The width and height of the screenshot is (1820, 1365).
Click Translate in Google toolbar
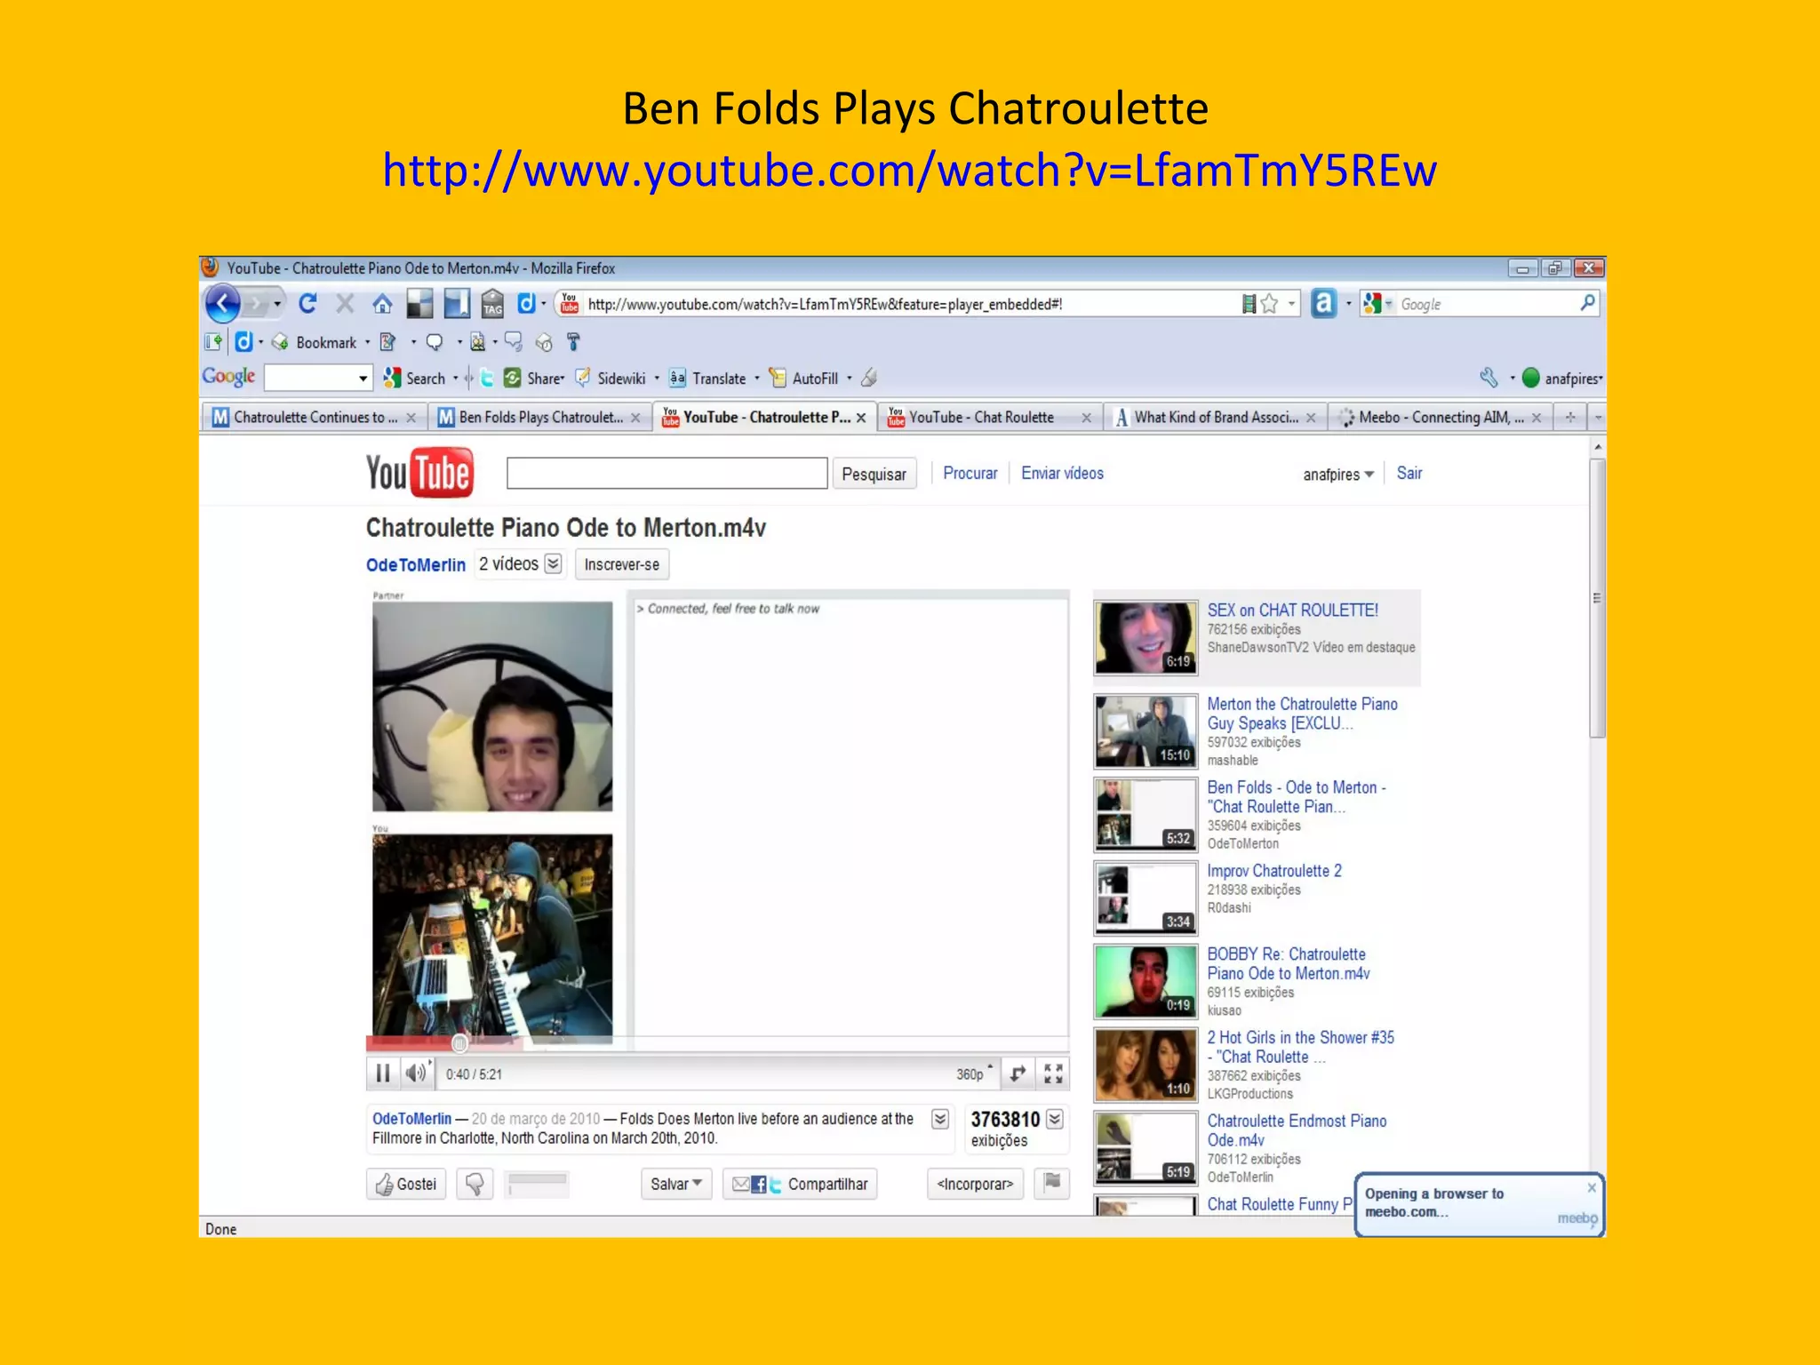tap(709, 378)
